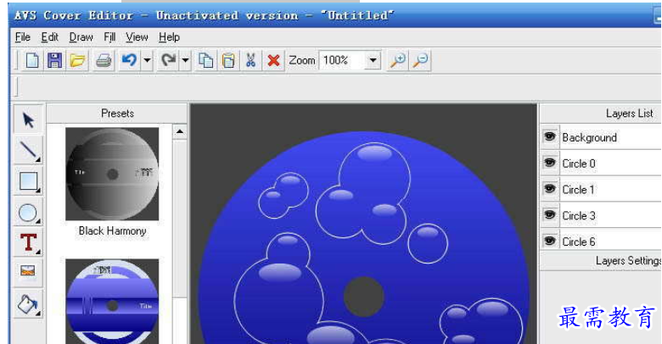Open the Edit menu
This screenshot has width=662, height=344.
[x=50, y=37]
